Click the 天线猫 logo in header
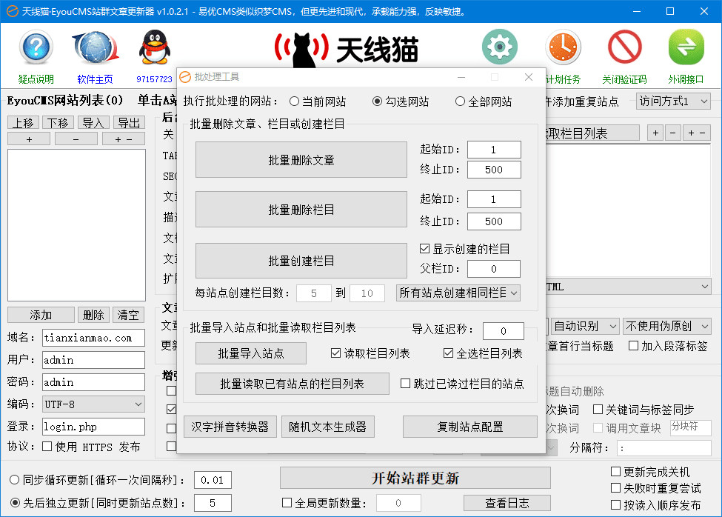 tap(347, 49)
